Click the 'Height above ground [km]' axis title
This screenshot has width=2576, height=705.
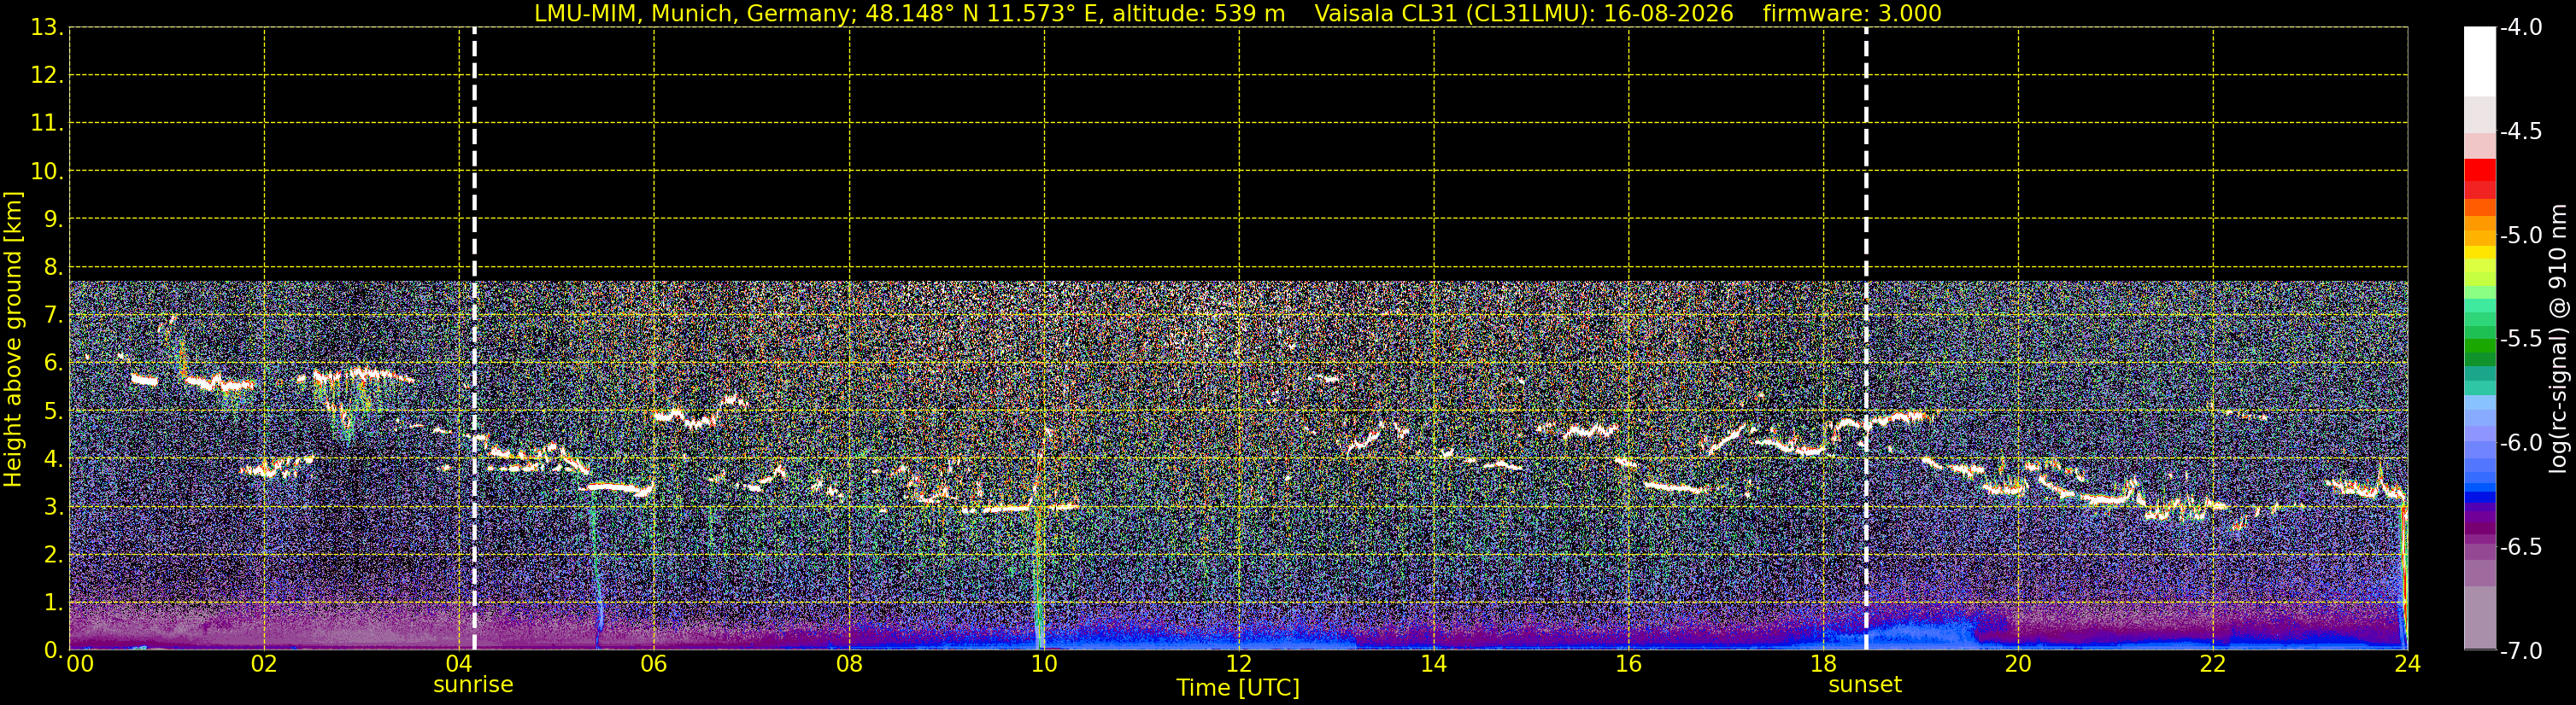click(13, 340)
